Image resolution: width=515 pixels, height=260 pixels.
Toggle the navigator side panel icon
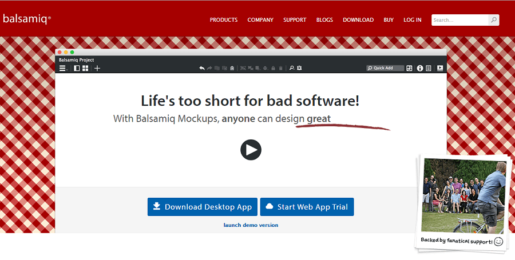(77, 68)
